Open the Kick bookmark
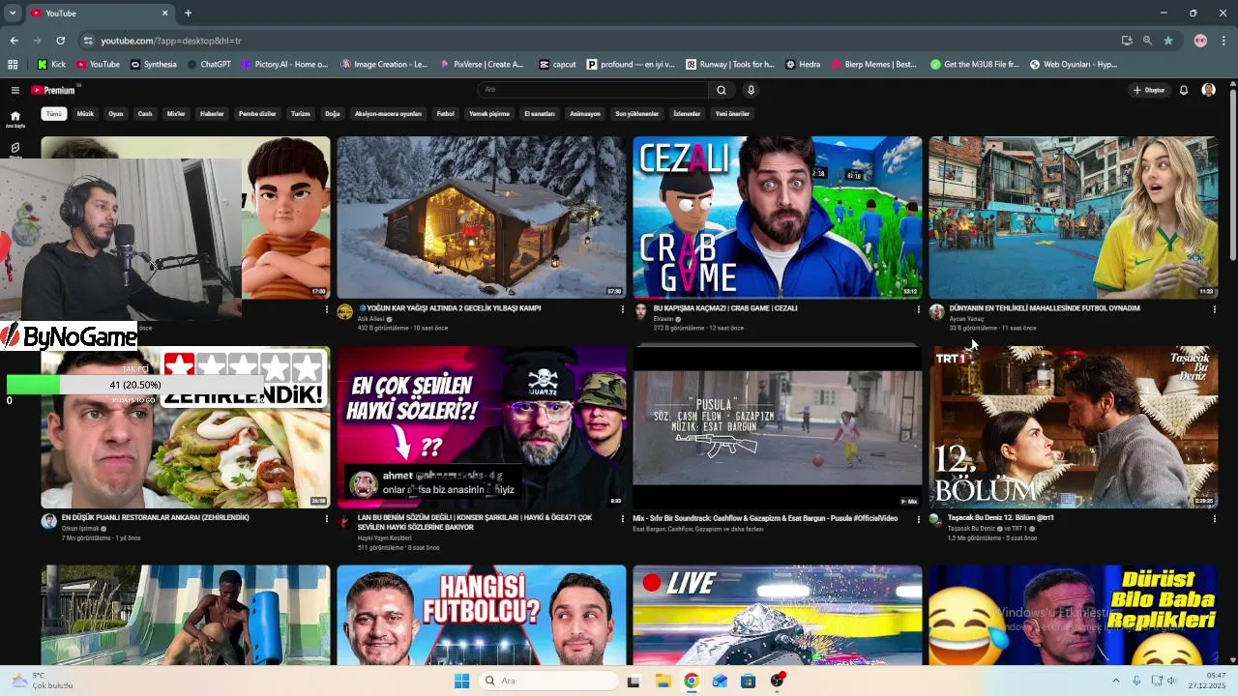The height and width of the screenshot is (696, 1238). point(52,65)
